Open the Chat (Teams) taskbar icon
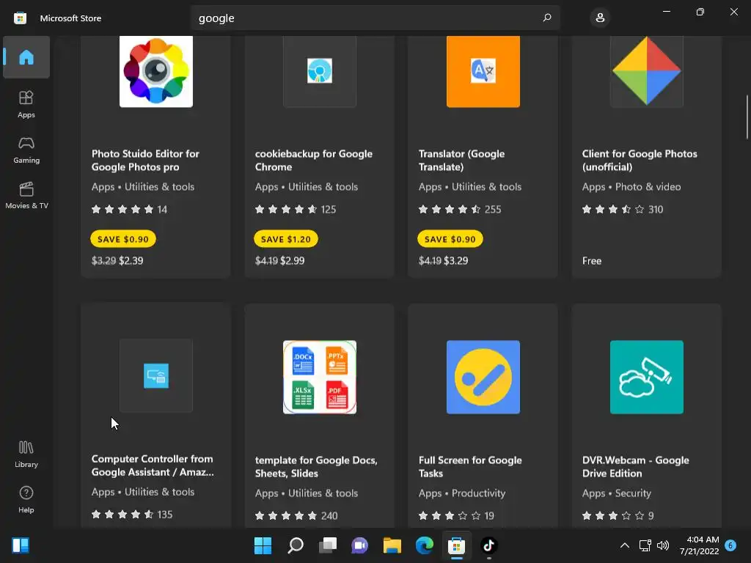This screenshot has width=751, height=563. tap(359, 545)
